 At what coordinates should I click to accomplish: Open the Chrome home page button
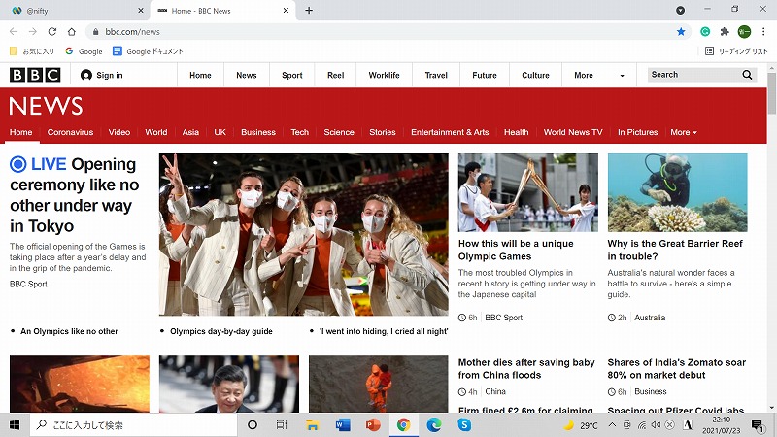(71, 32)
